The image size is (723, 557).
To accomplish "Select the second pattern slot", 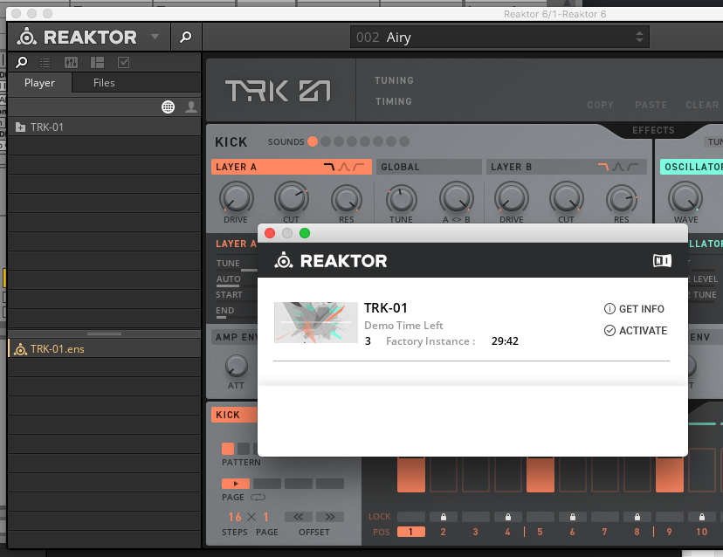I will point(244,449).
